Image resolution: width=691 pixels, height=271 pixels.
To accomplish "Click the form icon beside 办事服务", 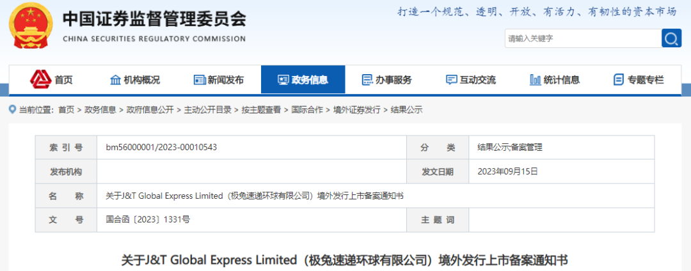I will (367, 80).
